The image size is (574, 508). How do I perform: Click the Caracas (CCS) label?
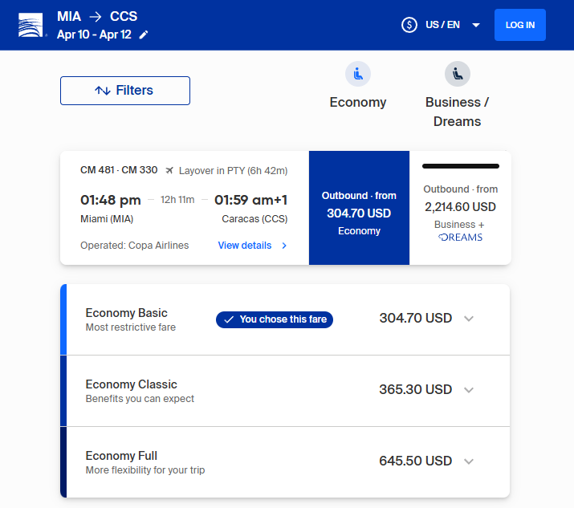tap(254, 219)
